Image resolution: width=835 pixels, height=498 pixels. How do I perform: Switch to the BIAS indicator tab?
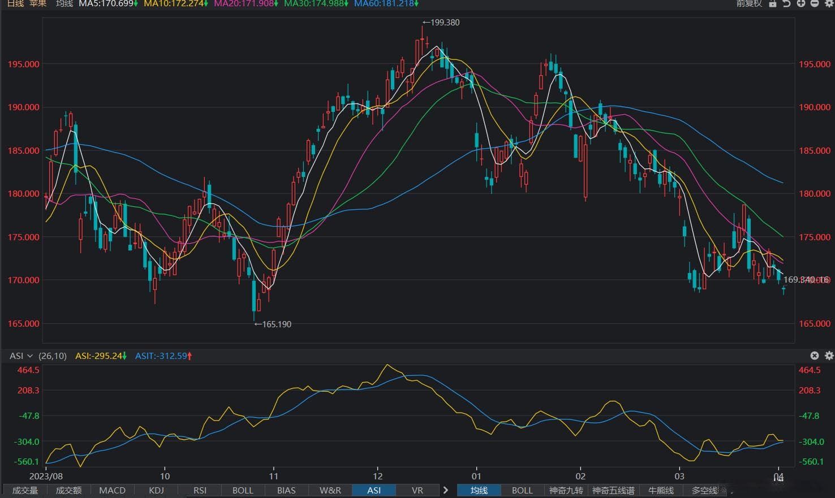click(286, 490)
